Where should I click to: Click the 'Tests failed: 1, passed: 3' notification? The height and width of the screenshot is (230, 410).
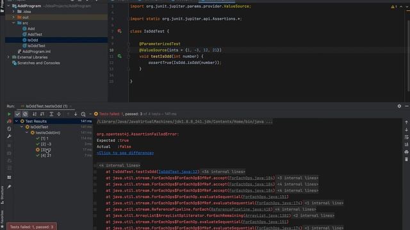(31, 227)
